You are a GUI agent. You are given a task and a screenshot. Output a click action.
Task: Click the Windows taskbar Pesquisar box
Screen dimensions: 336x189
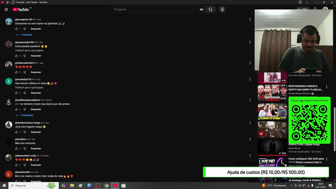pyautogui.click(x=33, y=186)
